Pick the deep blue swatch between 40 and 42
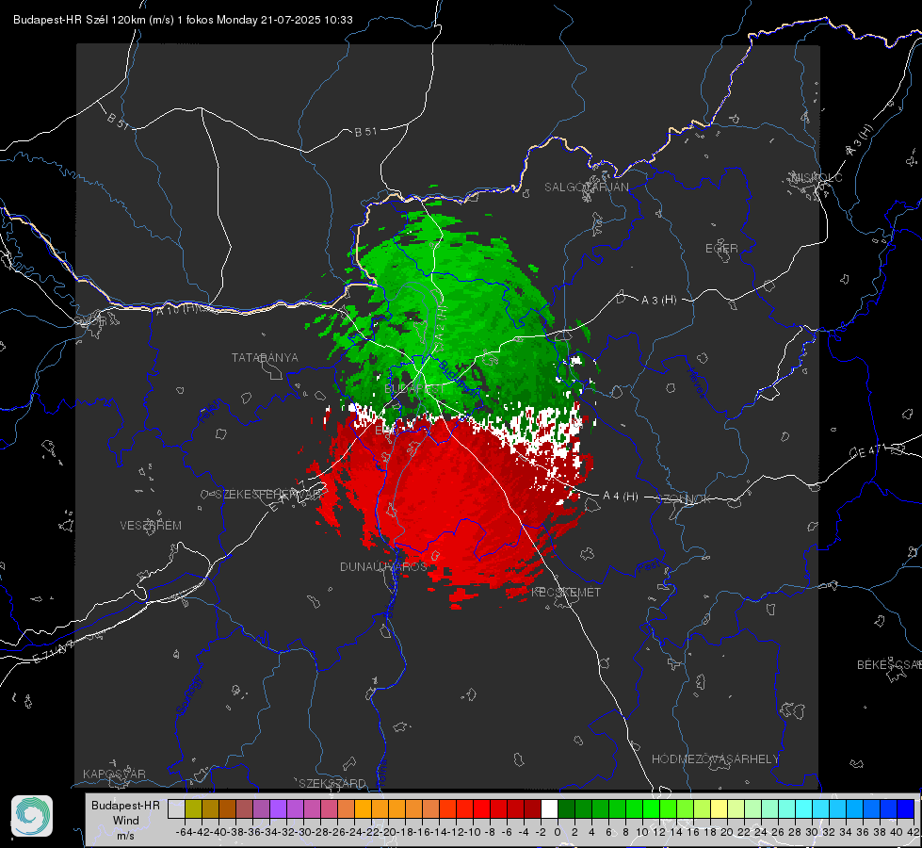Image resolution: width=922 pixels, height=848 pixels. [906, 809]
